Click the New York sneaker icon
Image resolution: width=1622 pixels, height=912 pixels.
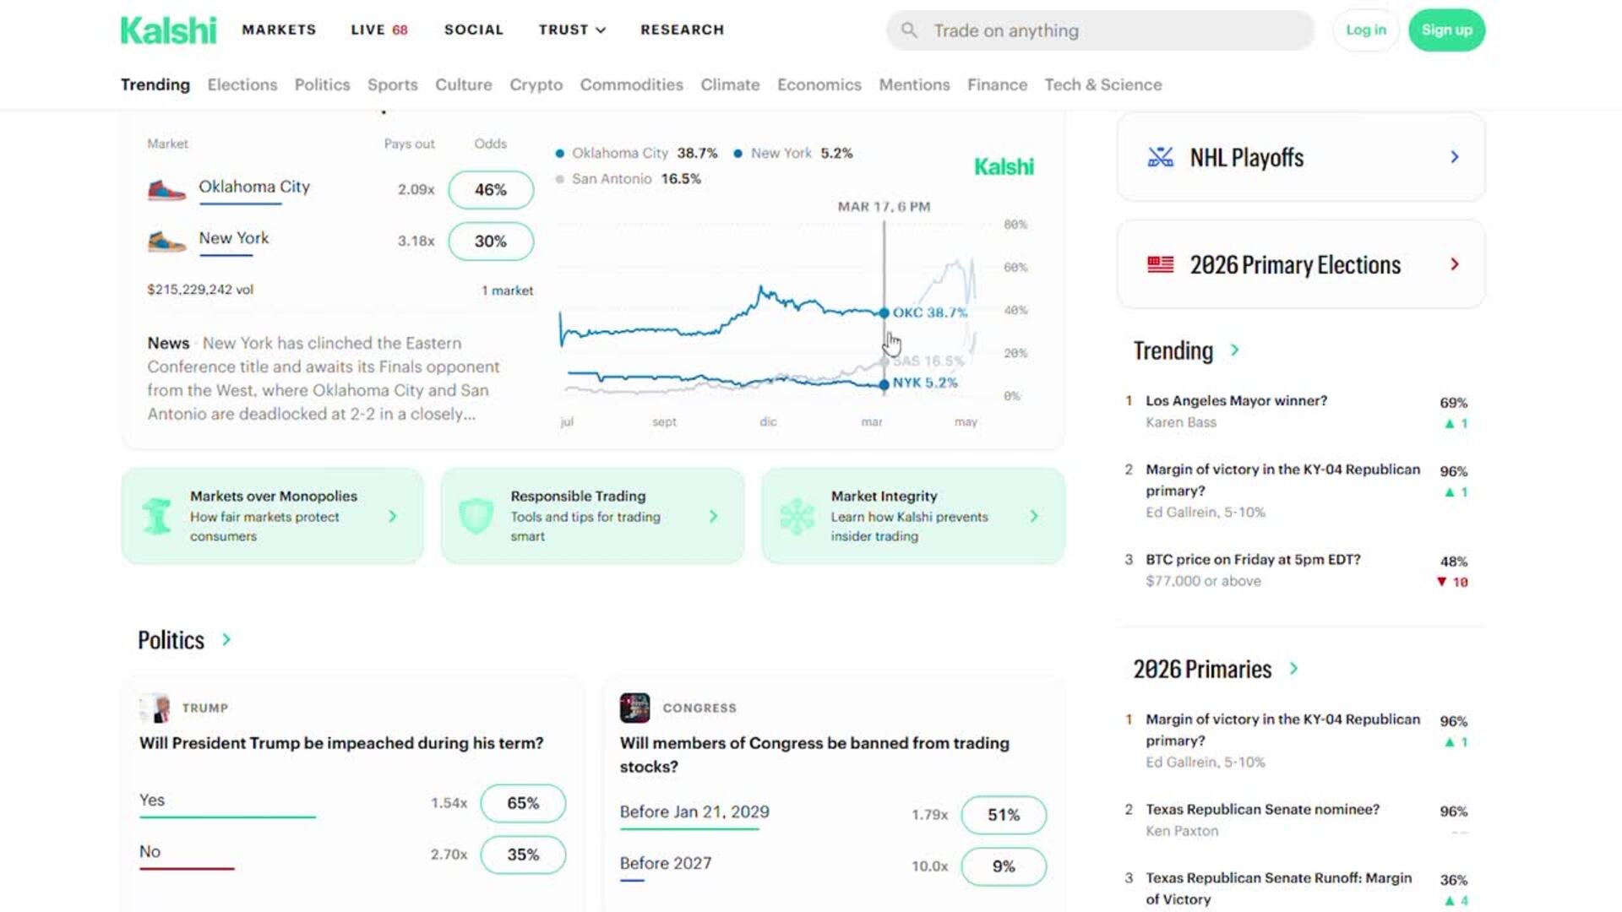[x=166, y=242]
